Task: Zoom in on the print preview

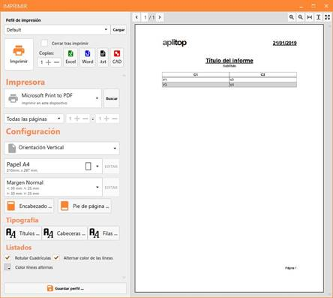Action: click(x=292, y=17)
